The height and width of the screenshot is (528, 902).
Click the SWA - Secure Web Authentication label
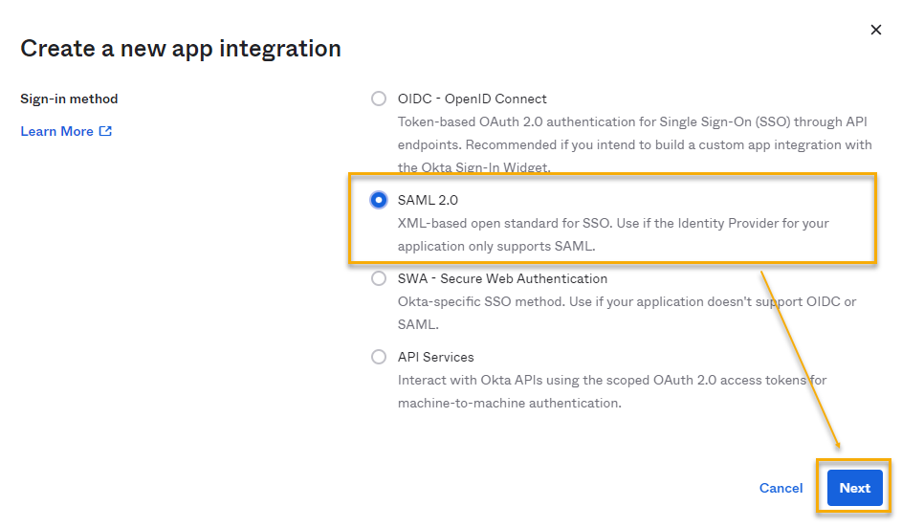coord(502,278)
